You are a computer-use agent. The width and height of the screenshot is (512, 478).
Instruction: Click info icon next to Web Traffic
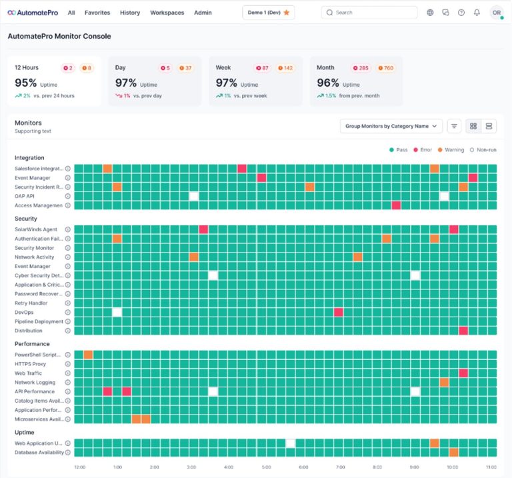[67, 373]
